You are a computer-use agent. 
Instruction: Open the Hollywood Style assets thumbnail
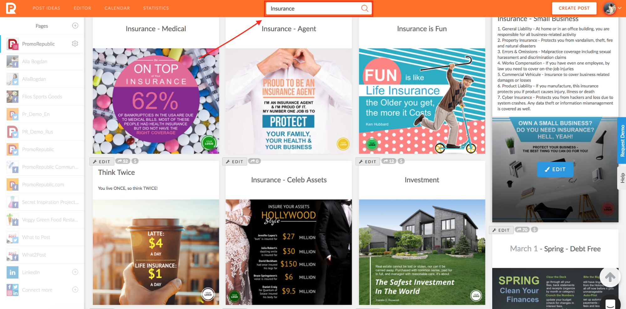[x=289, y=252]
